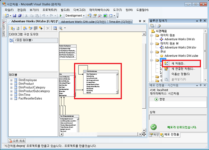Select 새 연결된 차원(L)... menu item
Image resolution: width=209 pixels, height=150 pixels.
[x=182, y=69]
